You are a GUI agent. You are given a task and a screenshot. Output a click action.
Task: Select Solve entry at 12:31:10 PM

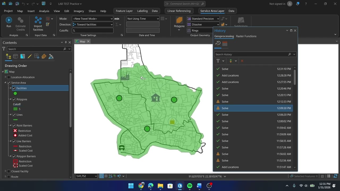tap(254, 69)
